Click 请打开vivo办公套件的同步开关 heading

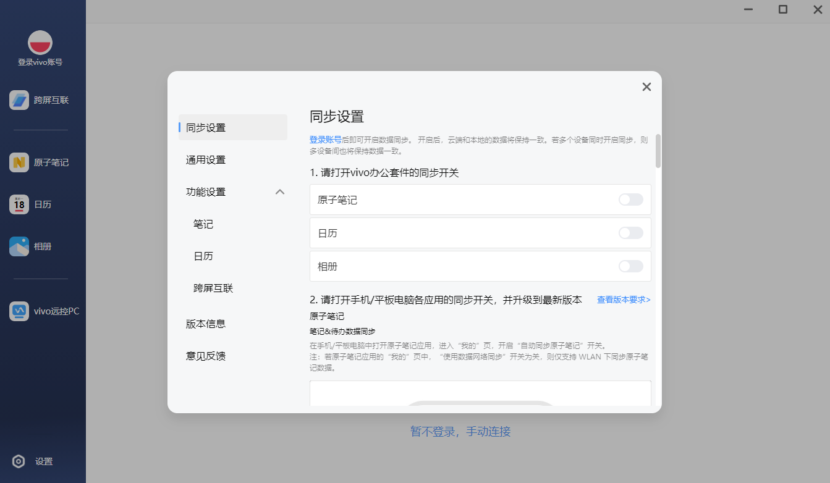click(384, 173)
